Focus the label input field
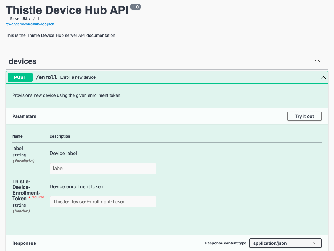Viewport: 334px width, 251px height. (x=103, y=169)
